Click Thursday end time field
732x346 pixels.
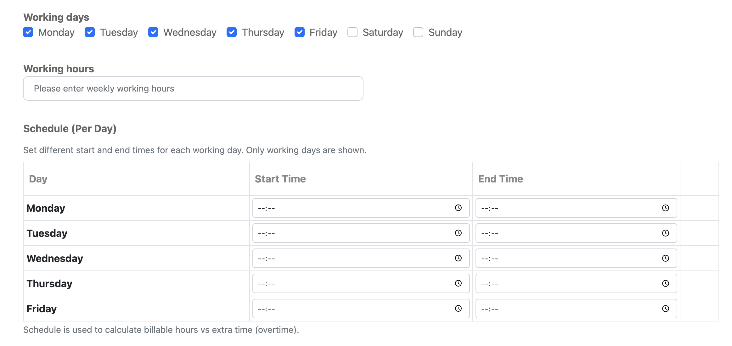576,283
